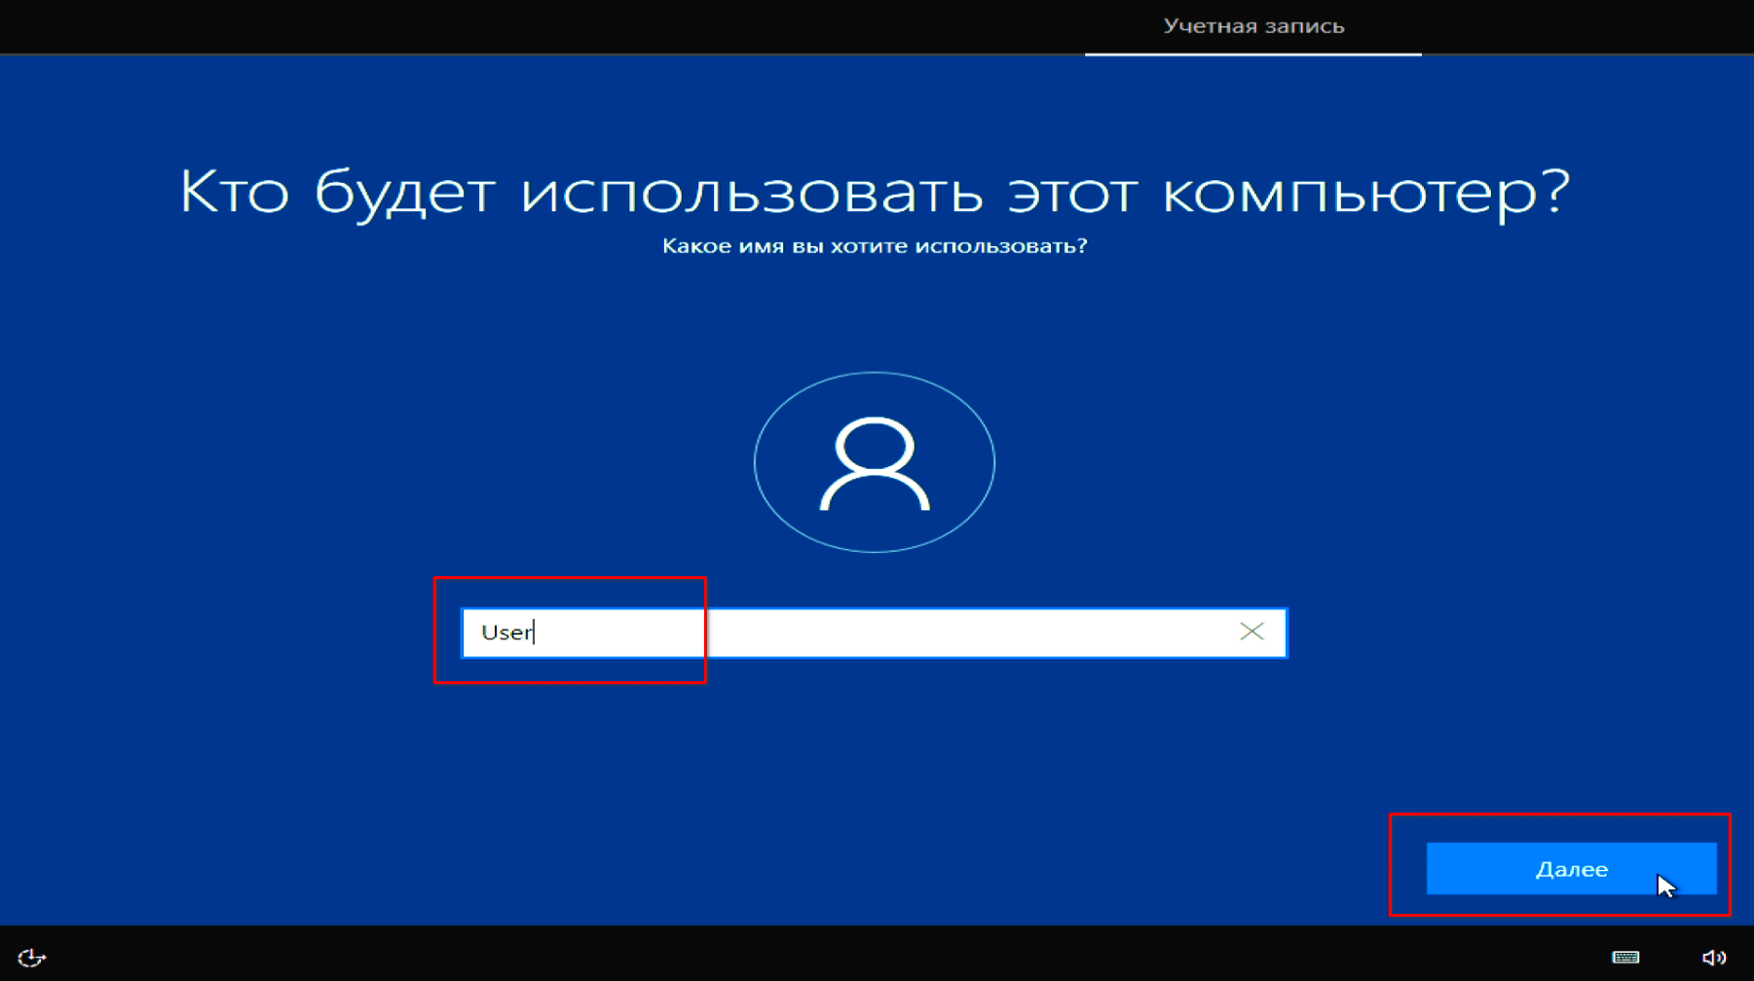
Task: Click the word компьютер in the heading
Action: point(1363,192)
